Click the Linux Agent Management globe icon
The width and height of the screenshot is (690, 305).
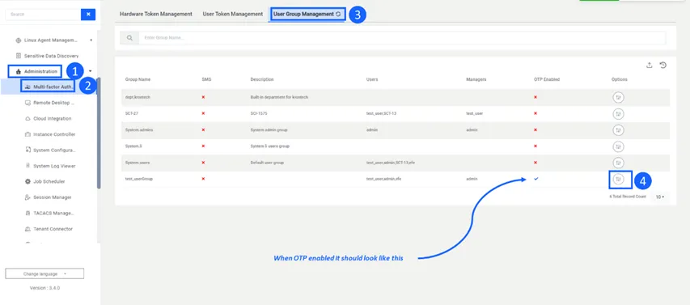pyautogui.click(x=18, y=40)
